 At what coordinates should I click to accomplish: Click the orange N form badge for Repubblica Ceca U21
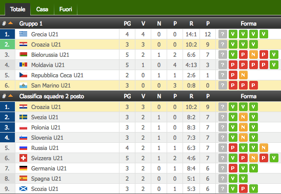[243, 75]
